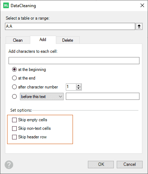Confirm with the OK button
This screenshot has width=148, height=174.
point(101,164)
